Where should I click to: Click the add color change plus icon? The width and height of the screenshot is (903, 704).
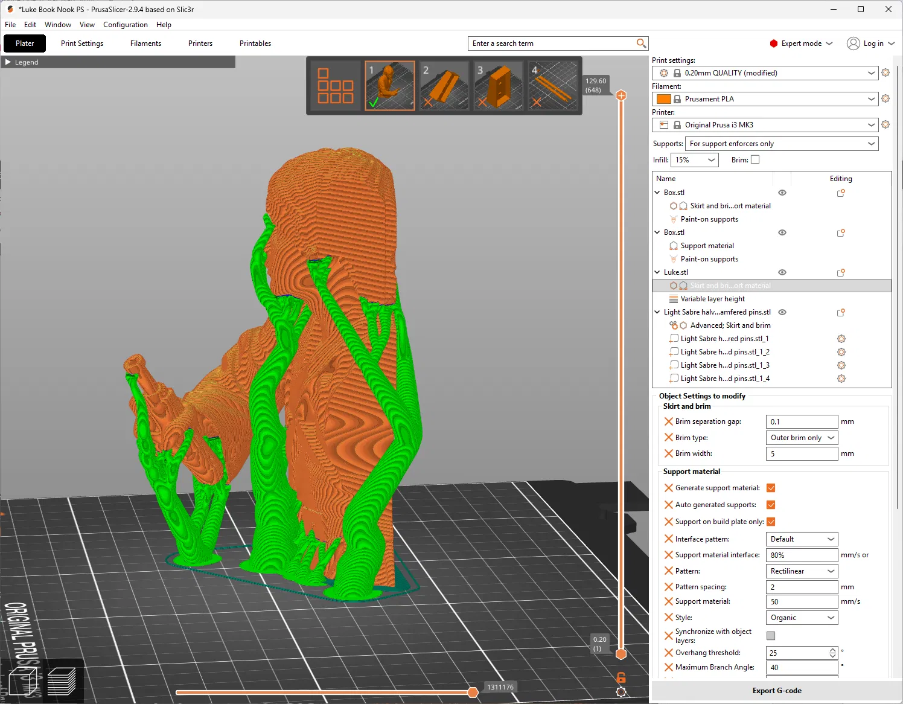(621, 95)
